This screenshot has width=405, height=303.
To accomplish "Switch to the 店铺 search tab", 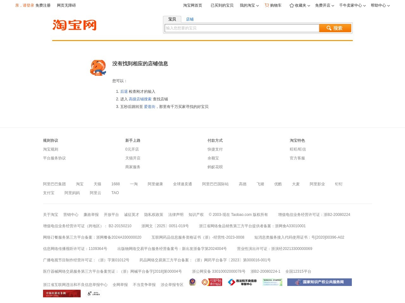I will pos(190,19).
